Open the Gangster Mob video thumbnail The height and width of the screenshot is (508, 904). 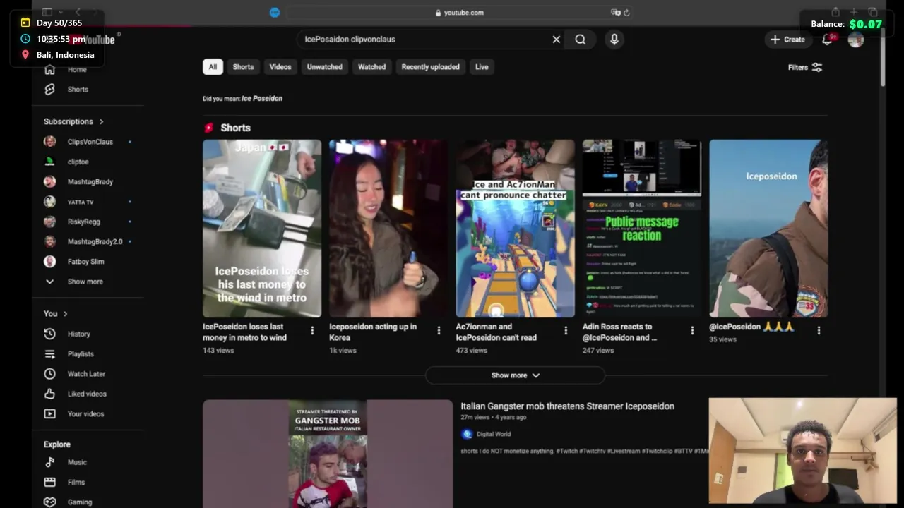click(328, 454)
